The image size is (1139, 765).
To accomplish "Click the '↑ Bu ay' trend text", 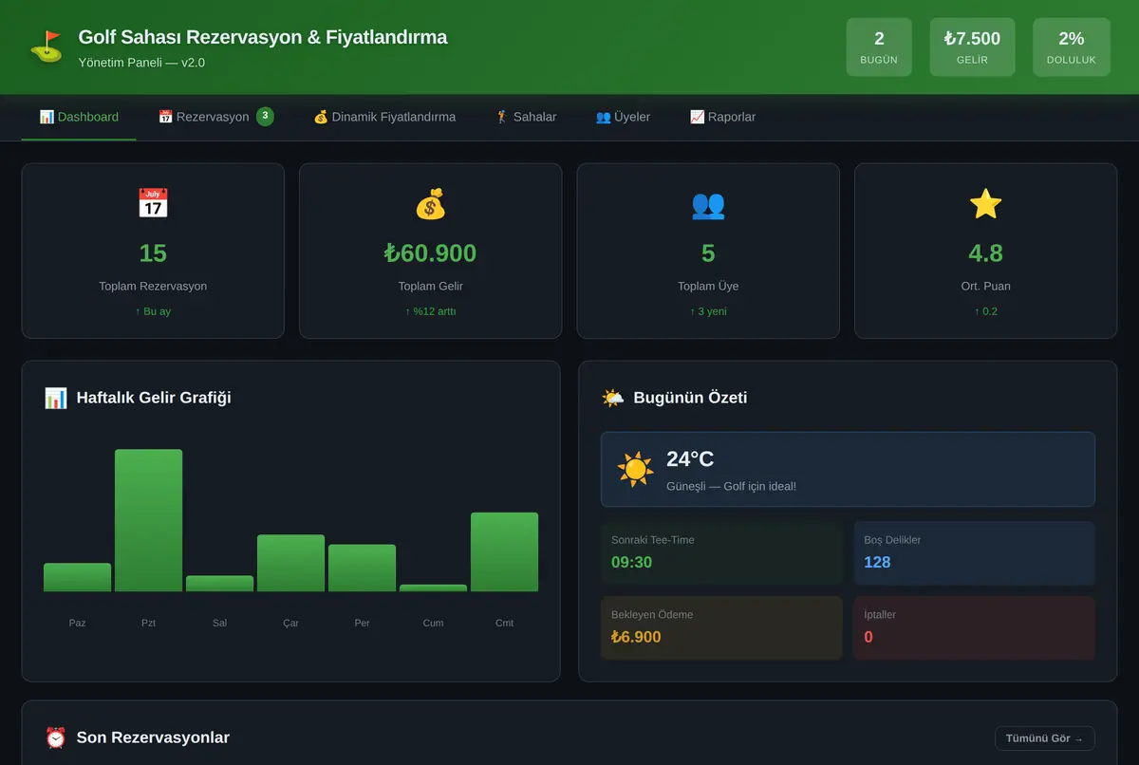I will pyautogui.click(x=153, y=311).
